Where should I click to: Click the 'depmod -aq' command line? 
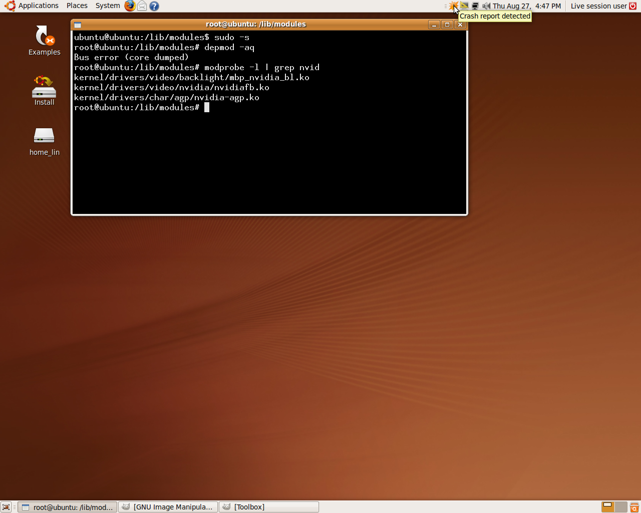[x=164, y=47]
